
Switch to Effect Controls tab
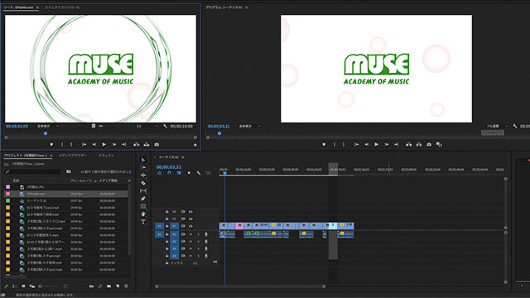[63, 7]
